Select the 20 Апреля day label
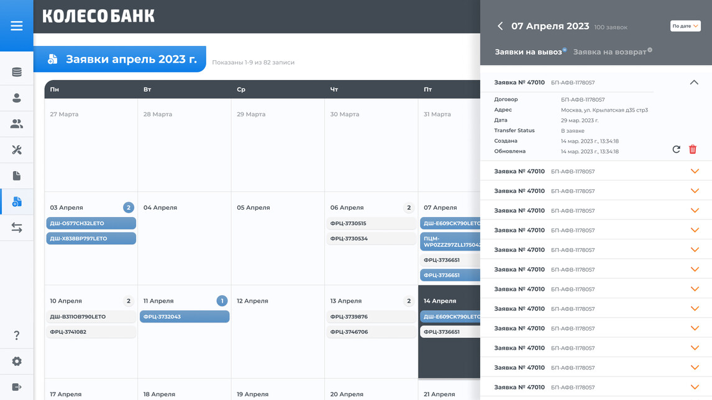Viewport: 712px width, 400px height. click(x=347, y=394)
